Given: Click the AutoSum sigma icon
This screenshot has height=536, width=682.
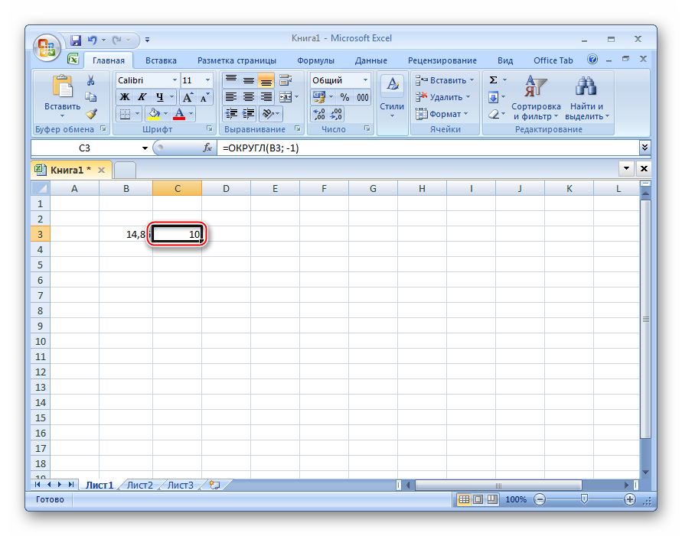Looking at the screenshot, I should 494,80.
